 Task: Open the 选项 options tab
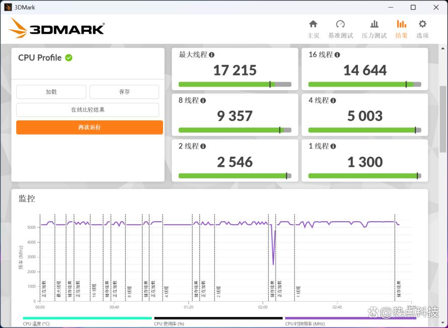(x=422, y=29)
